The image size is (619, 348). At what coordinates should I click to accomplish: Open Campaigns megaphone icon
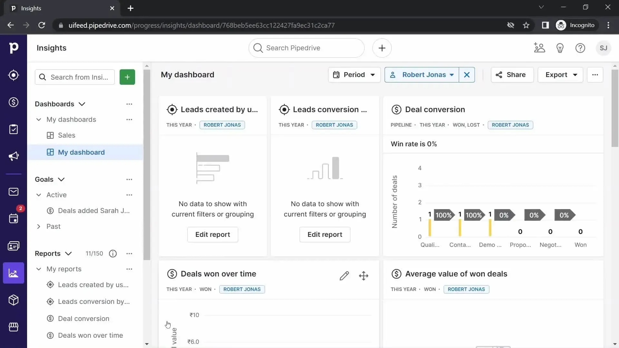[13, 156]
